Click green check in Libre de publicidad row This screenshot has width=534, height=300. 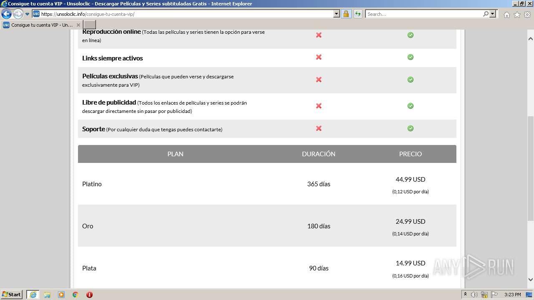point(411,106)
